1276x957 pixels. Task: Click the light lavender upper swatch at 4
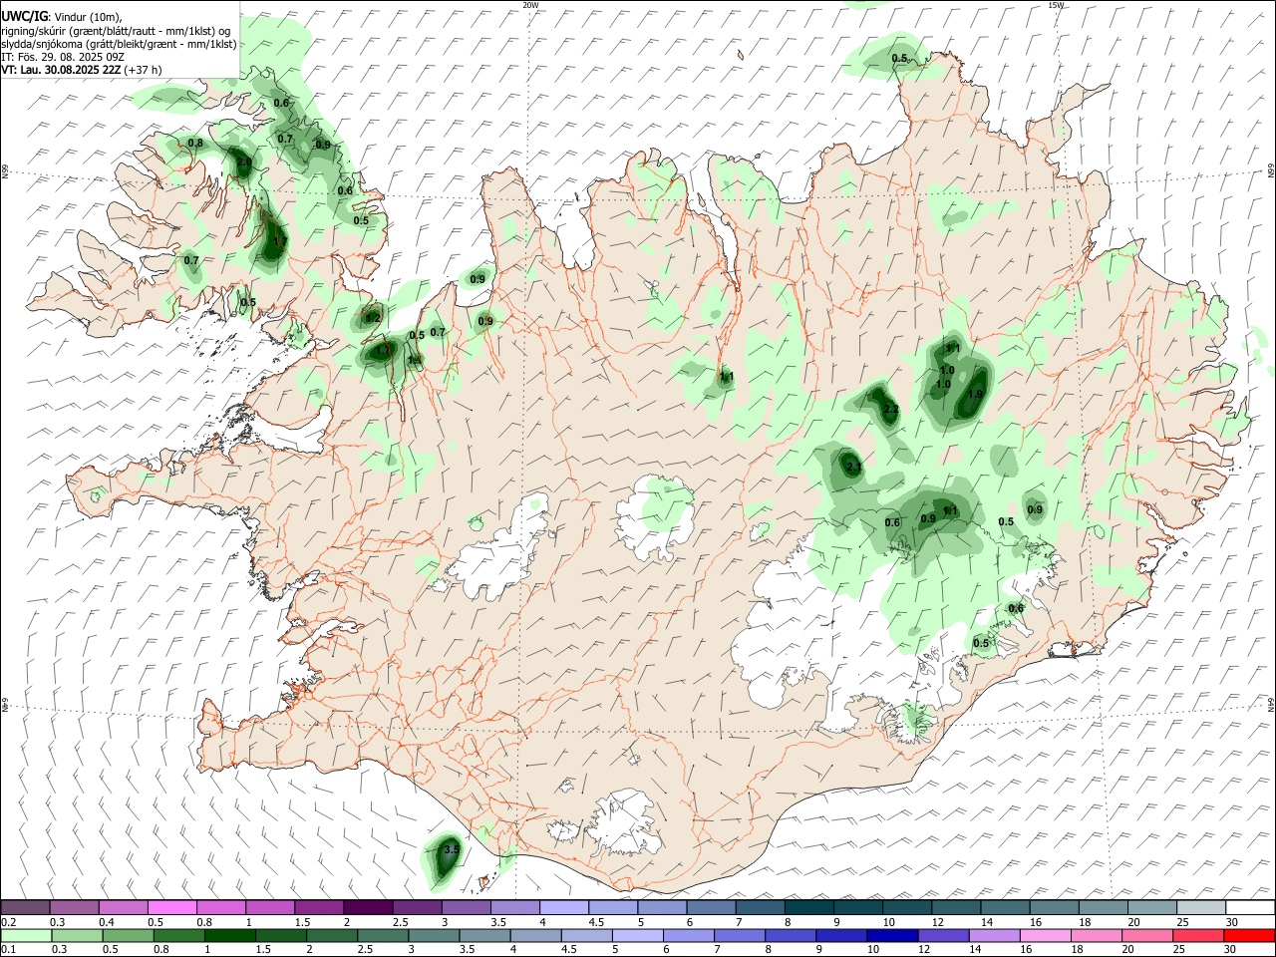(x=563, y=907)
